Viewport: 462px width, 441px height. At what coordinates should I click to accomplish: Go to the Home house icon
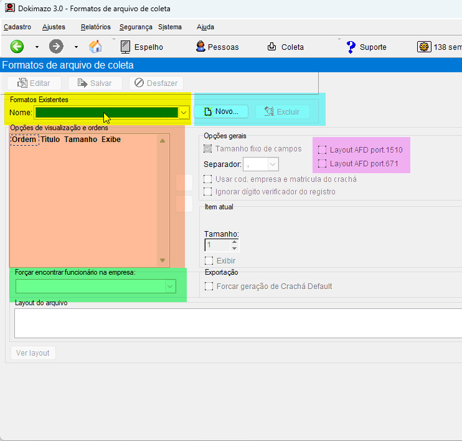pyautogui.click(x=95, y=47)
